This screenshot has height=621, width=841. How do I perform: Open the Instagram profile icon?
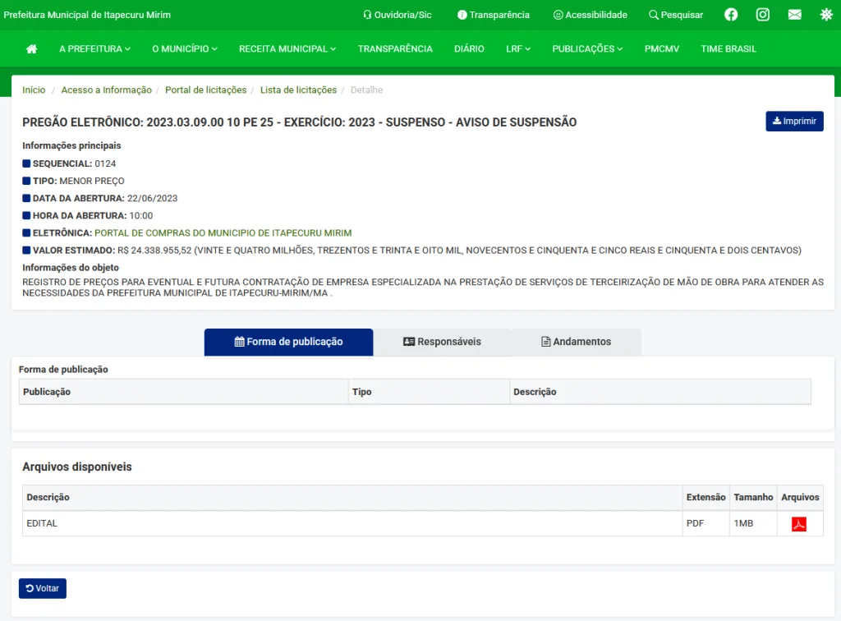pyautogui.click(x=763, y=15)
